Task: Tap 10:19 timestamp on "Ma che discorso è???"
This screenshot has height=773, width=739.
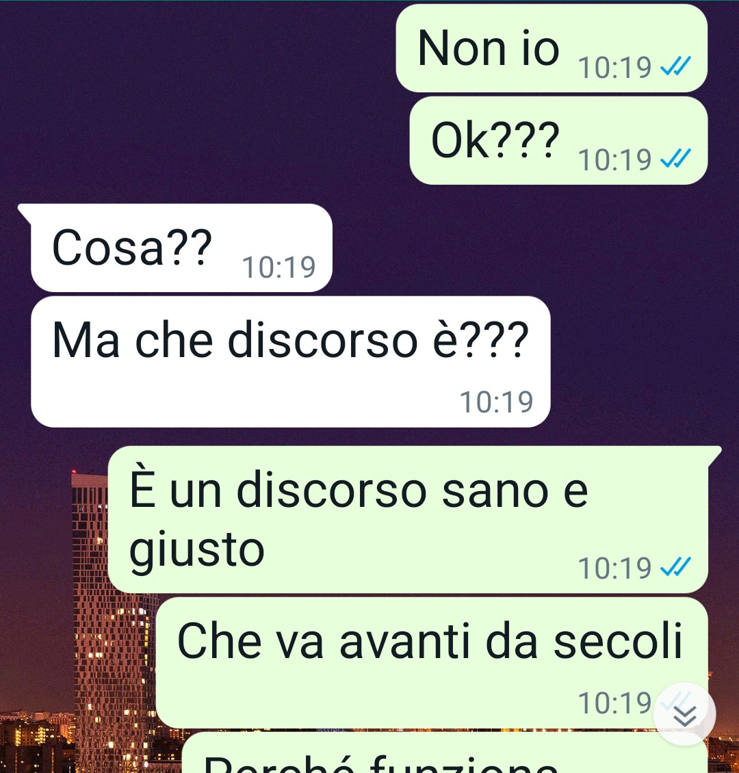Action: pyautogui.click(x=497, y=402)
